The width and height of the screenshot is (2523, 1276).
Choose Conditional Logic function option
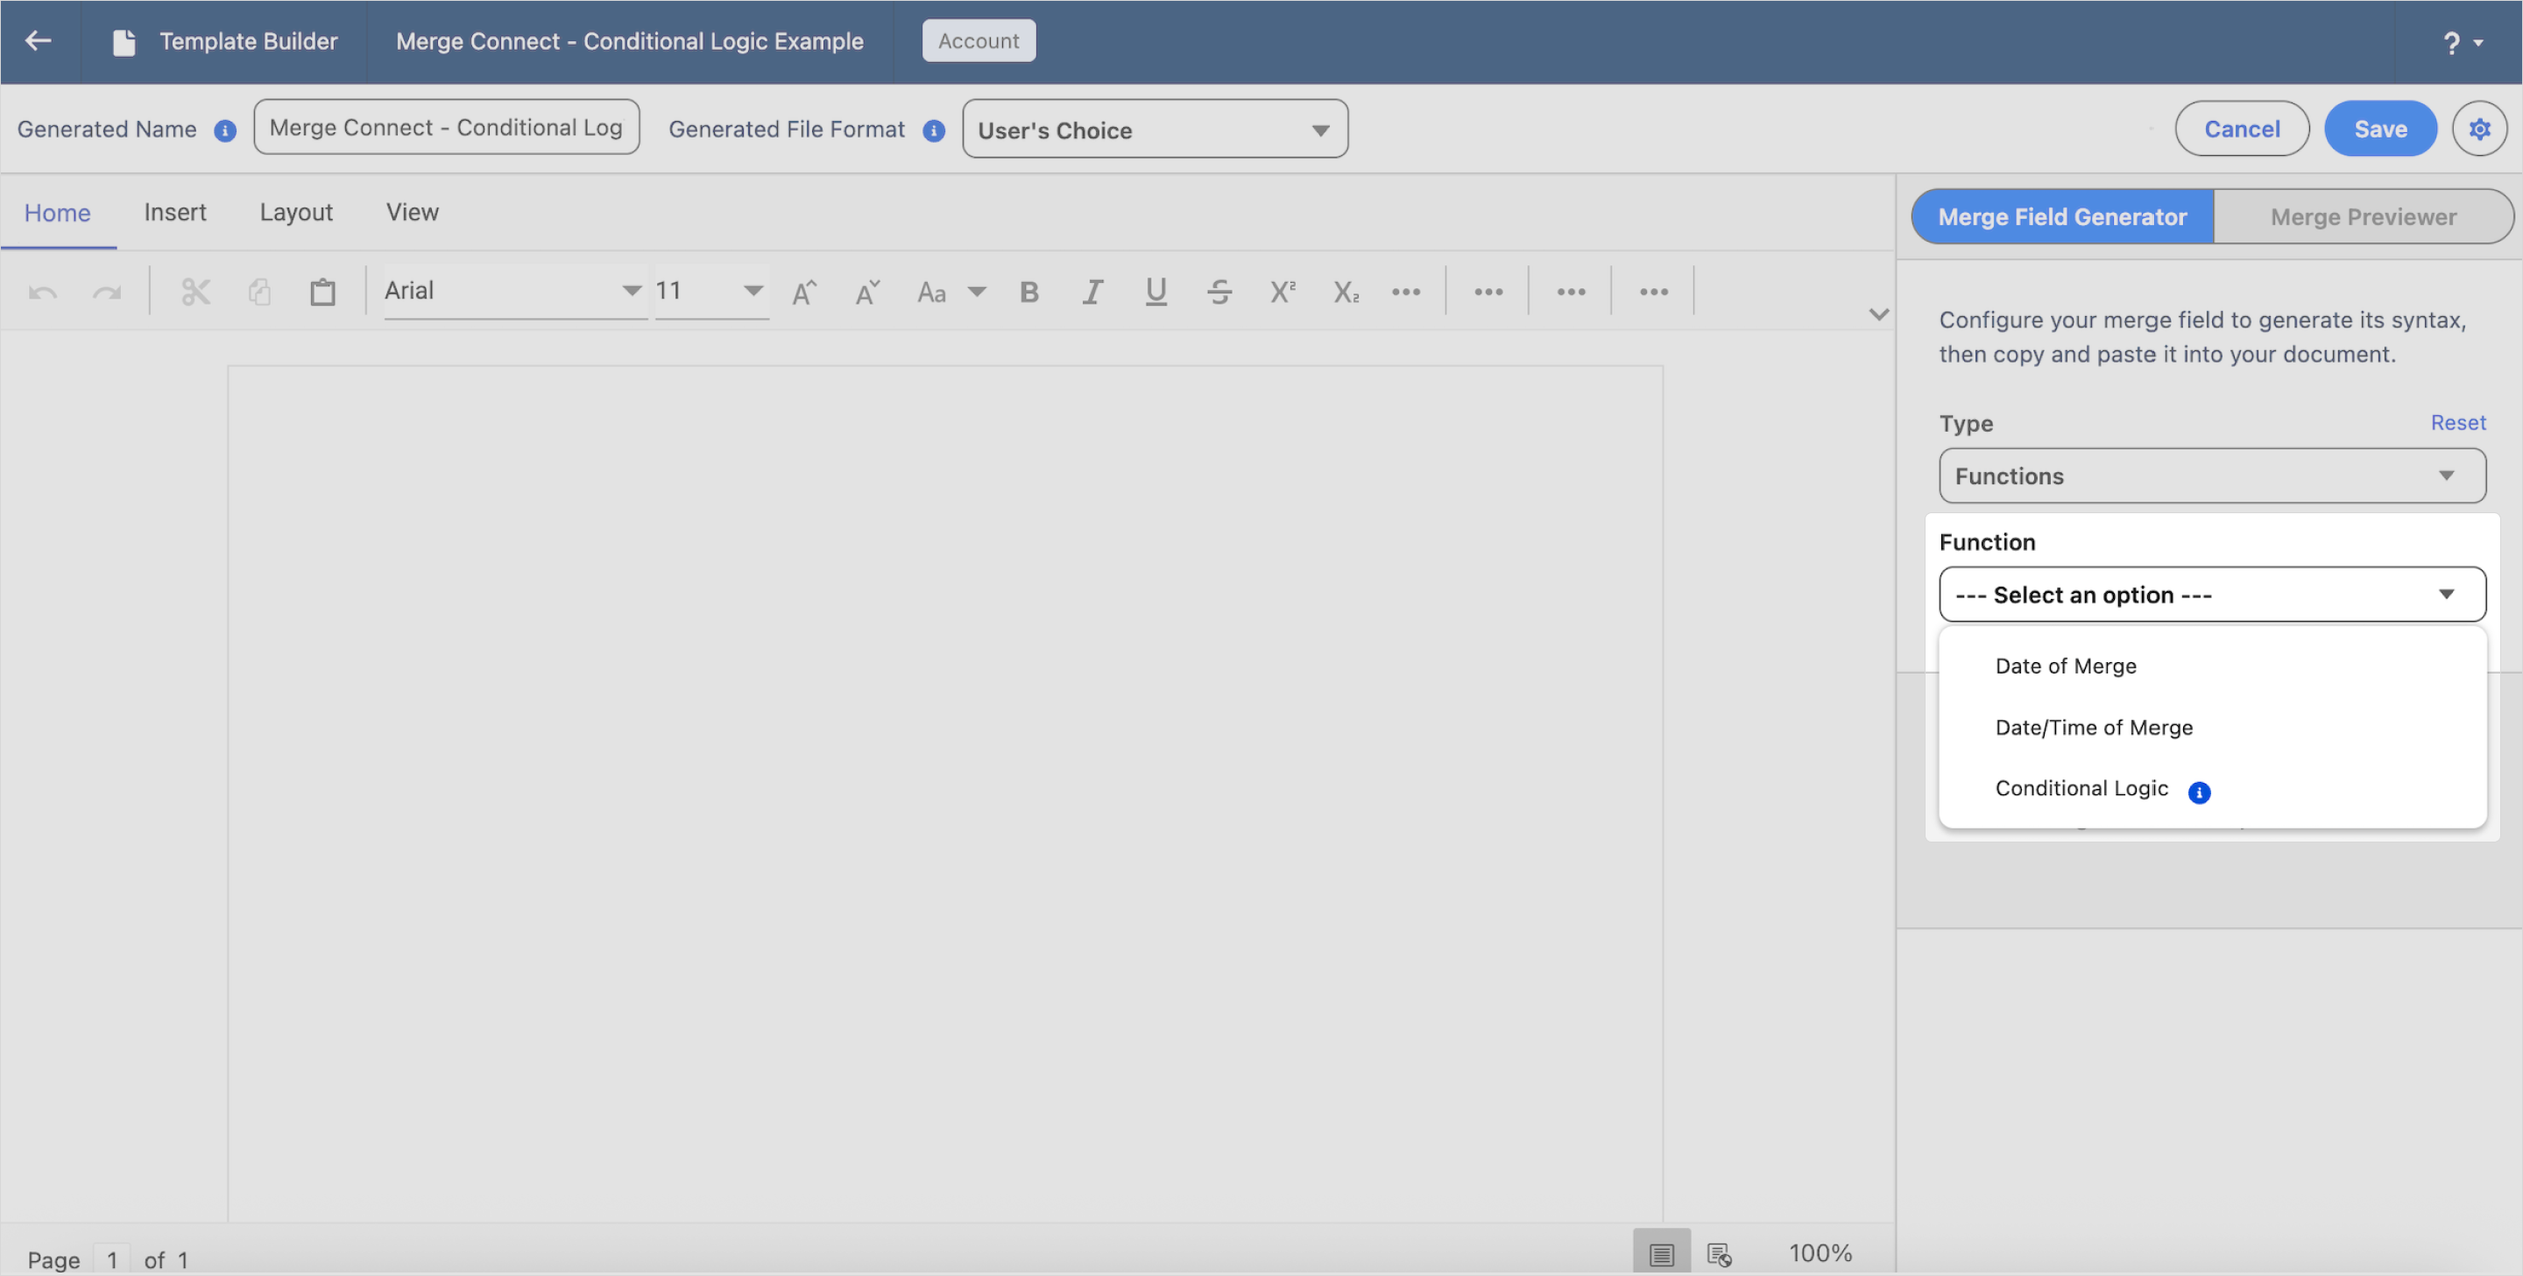pyautogui.click(x=2211, y=788)
